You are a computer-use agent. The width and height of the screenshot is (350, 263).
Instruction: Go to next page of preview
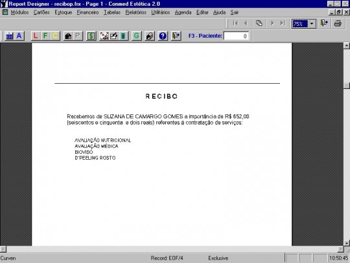pyautogui.click(x=272, y=23)
